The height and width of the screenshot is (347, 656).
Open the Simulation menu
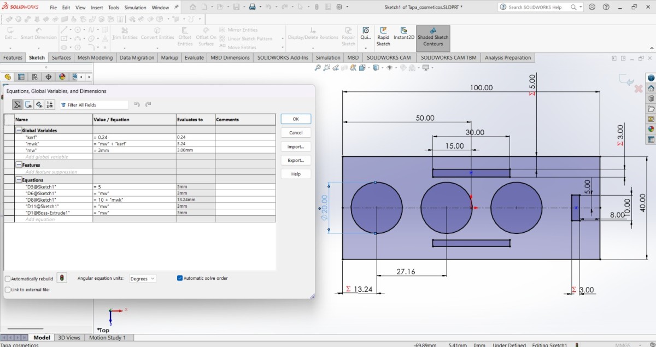(x=134, y=8)
